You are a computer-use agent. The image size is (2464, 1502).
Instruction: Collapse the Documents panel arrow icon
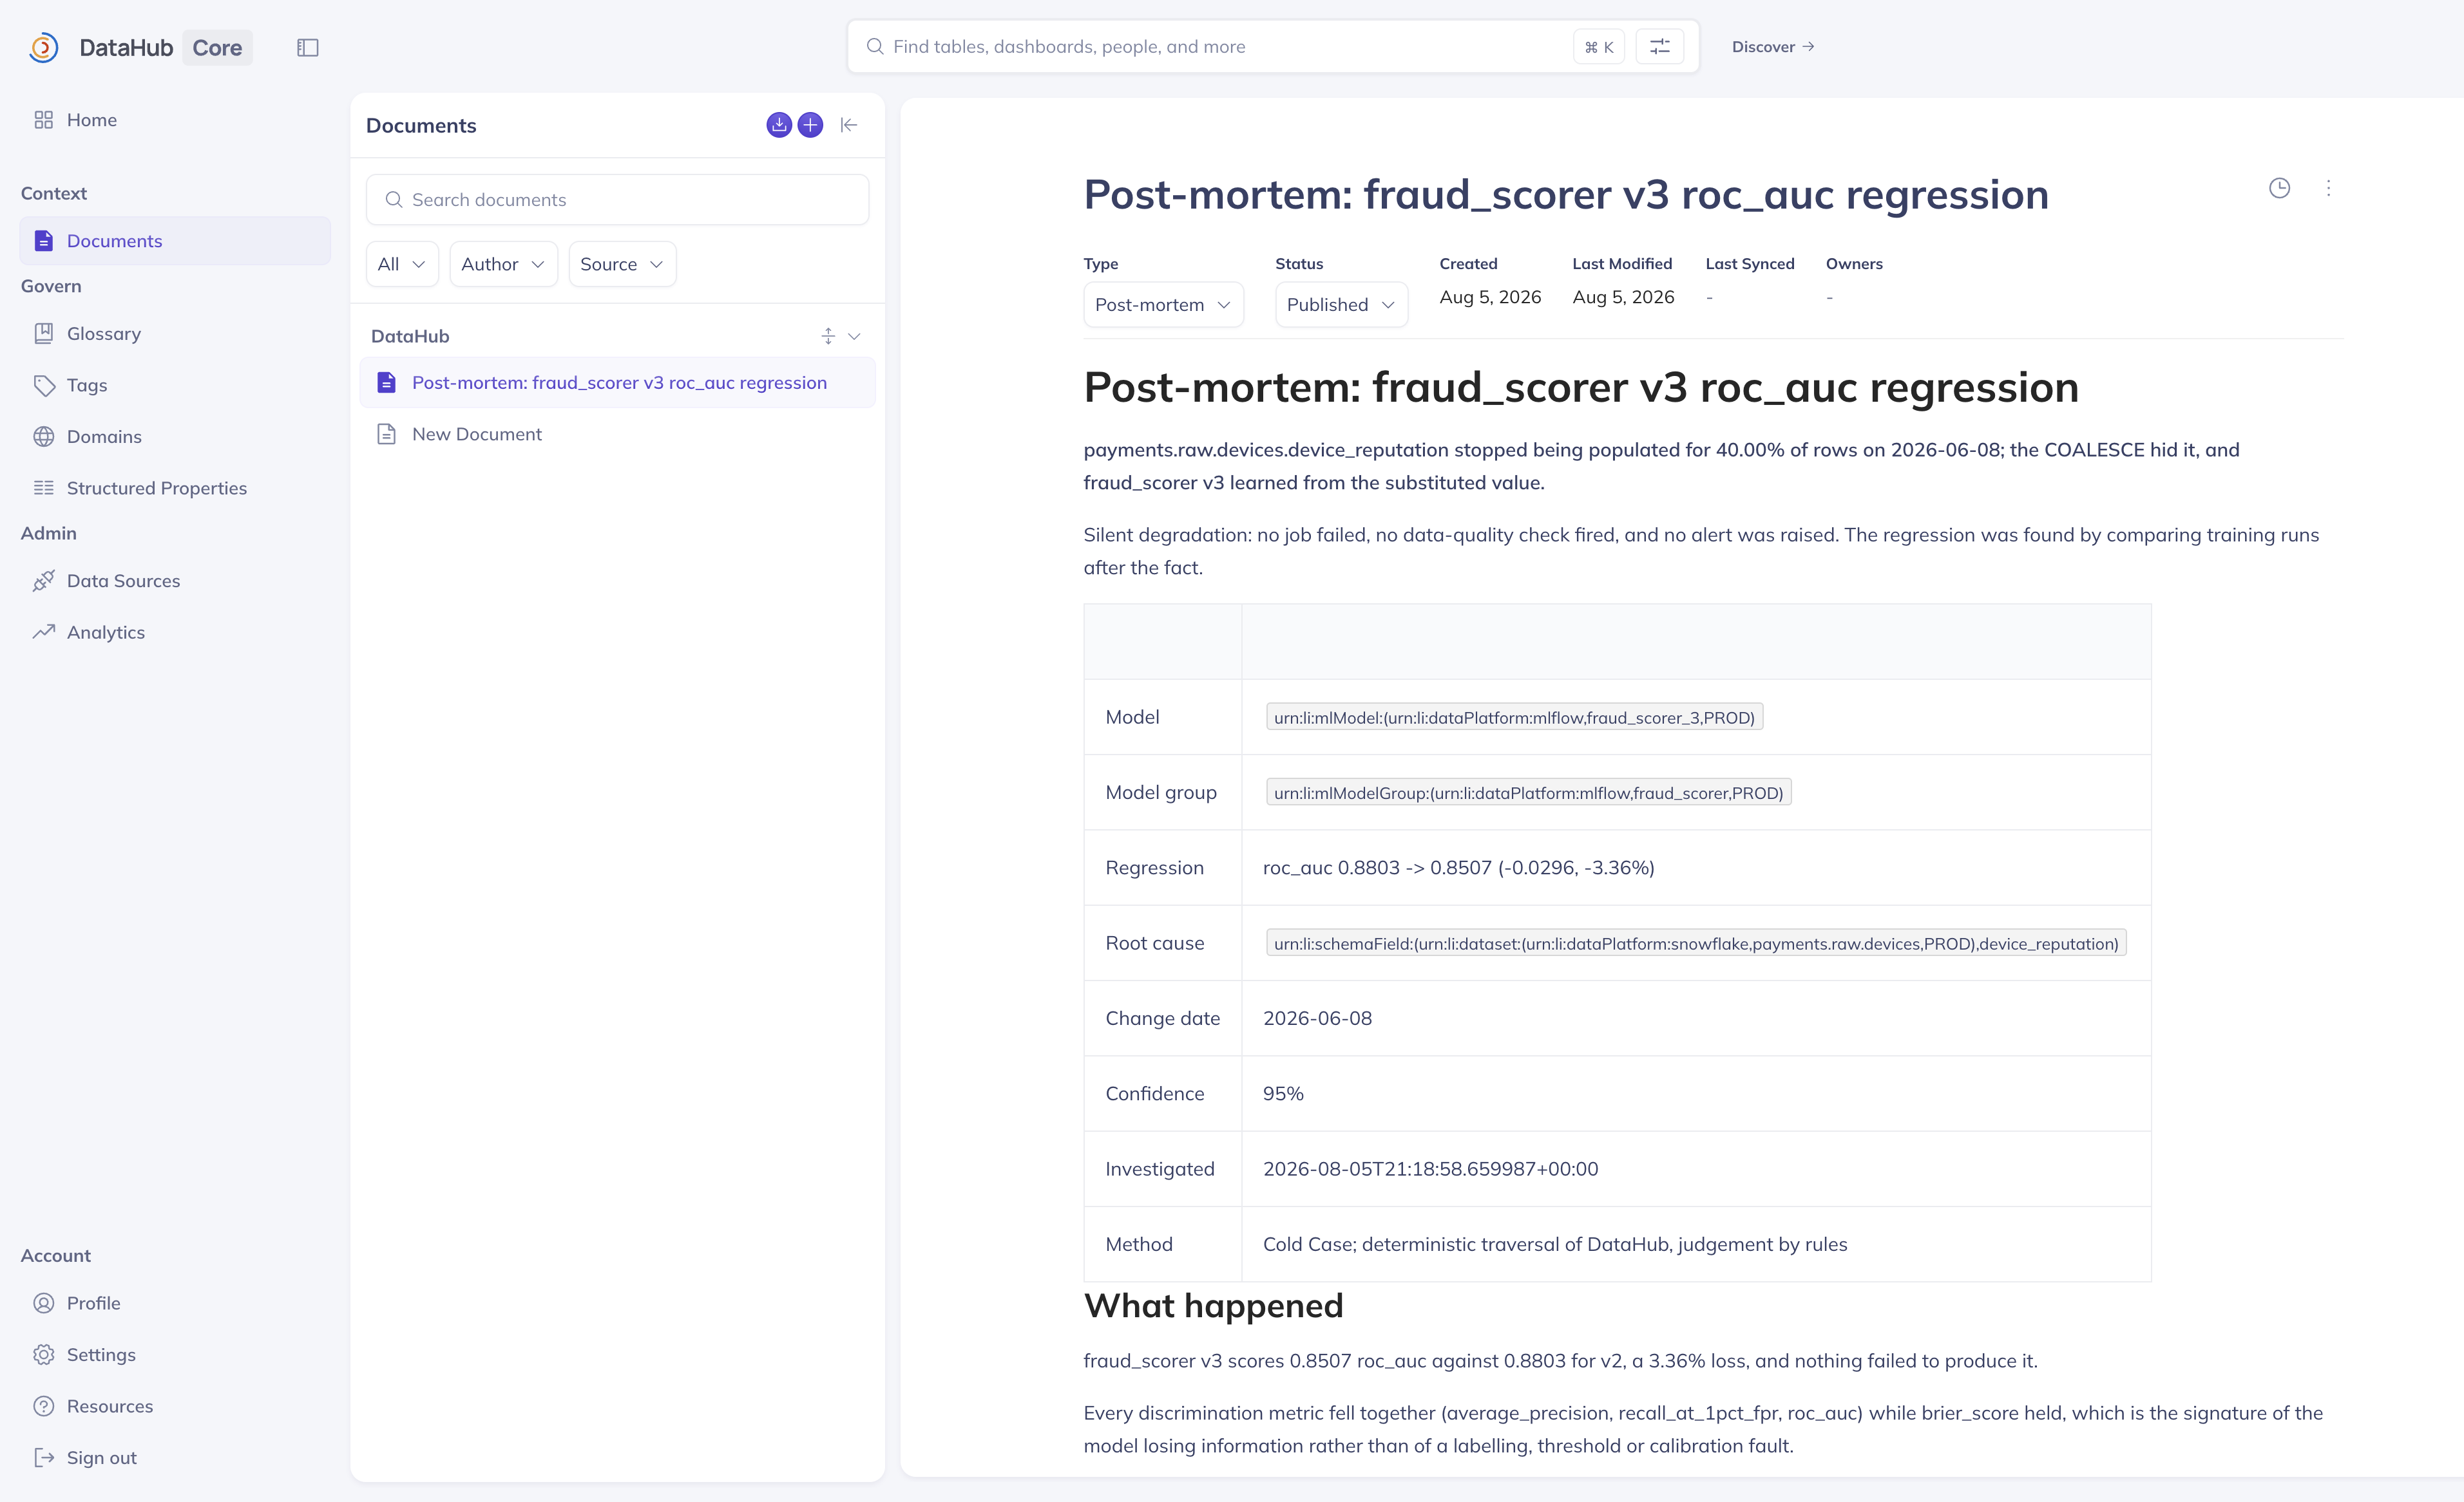[849, 125]
